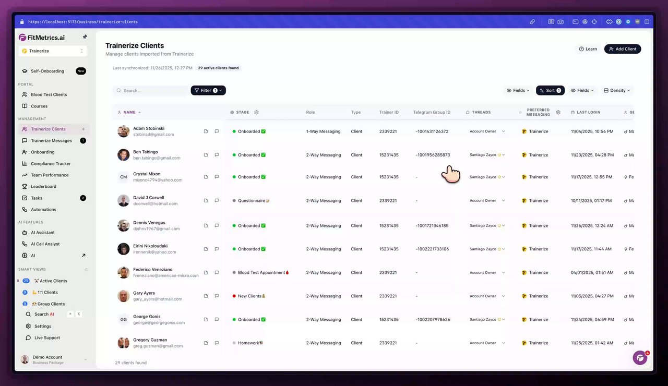Click the chat icon in Gregory Guzman's row
668x386 pixels.
pos(217,343)
